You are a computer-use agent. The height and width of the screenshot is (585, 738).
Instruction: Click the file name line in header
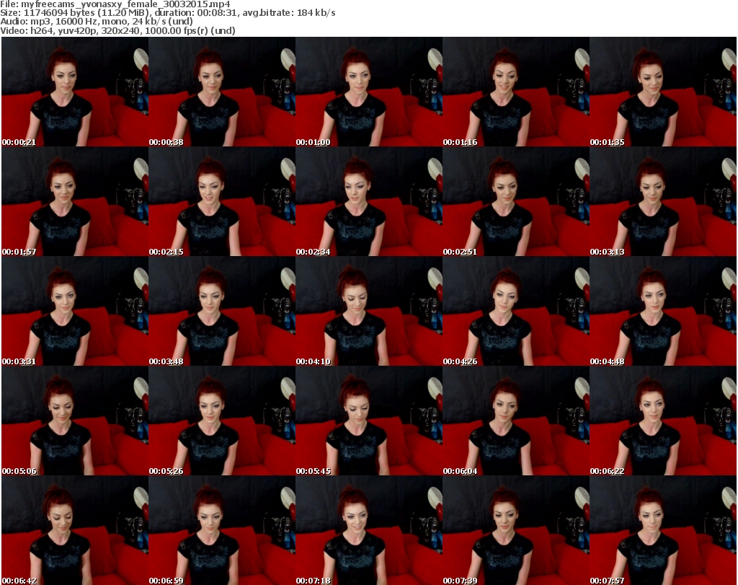[x=115, y=4]
